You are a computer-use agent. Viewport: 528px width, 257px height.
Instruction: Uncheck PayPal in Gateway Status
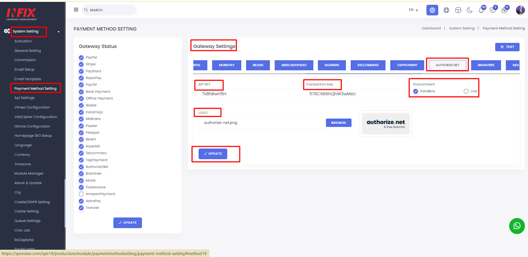click(81, 57)
